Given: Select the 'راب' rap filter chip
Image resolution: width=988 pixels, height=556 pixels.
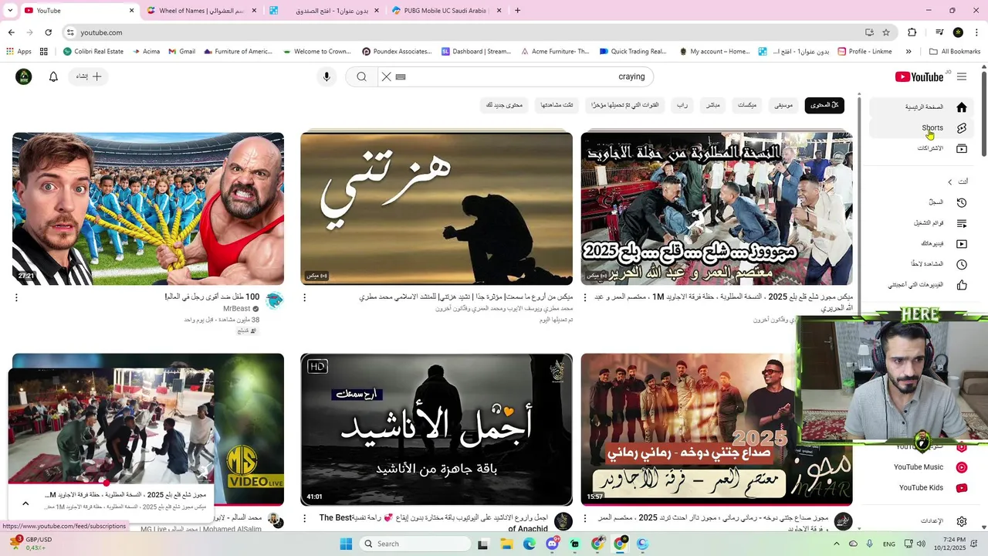Looking at the screenshot, I should [x=682, y=105].
